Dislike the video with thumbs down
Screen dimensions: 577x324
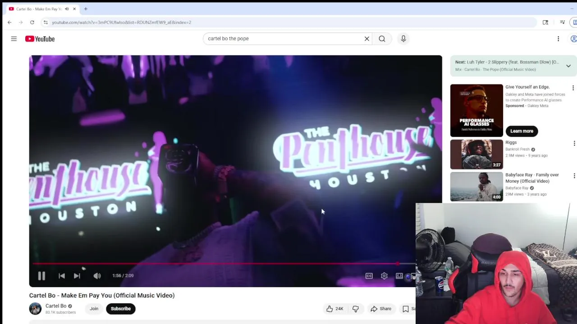pyautogui.click(x=355, y=309)
